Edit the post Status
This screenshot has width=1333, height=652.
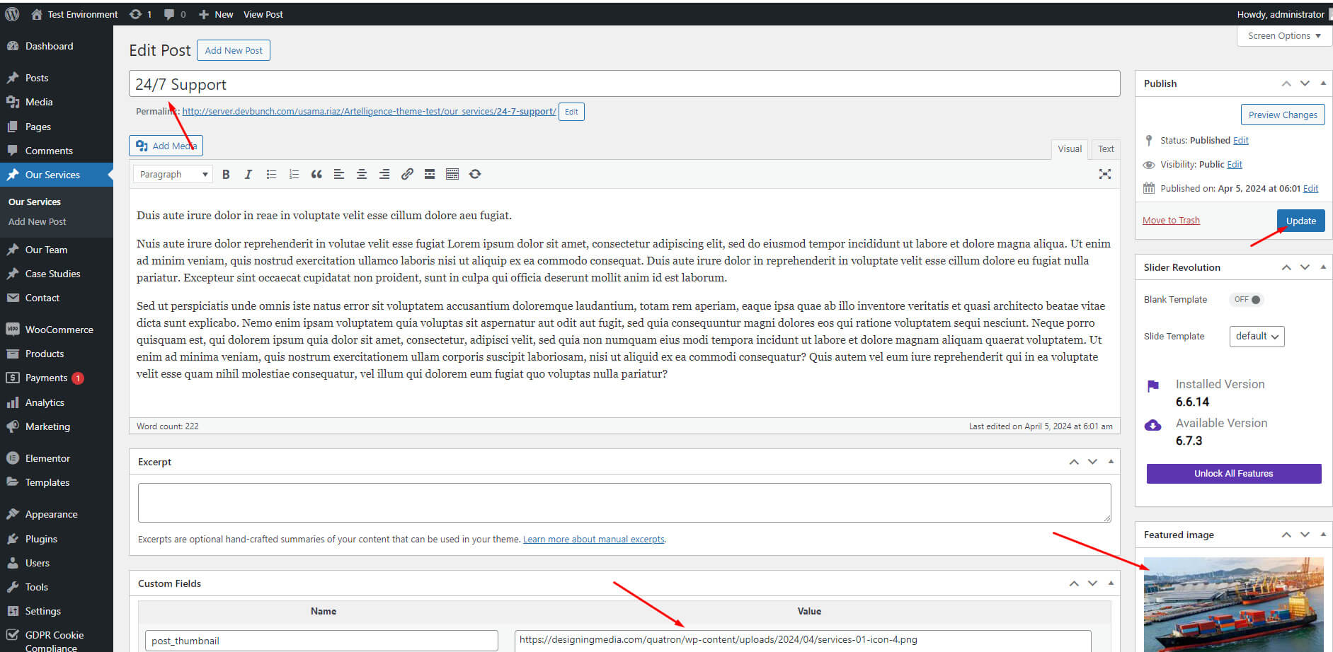pos(1241,141)
